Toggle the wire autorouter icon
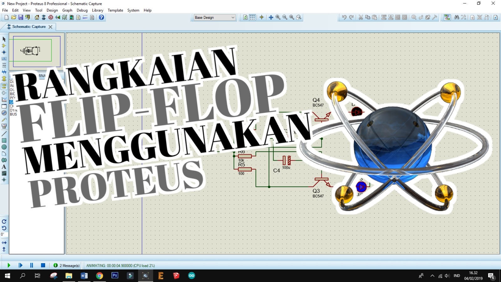 point(447,18)
